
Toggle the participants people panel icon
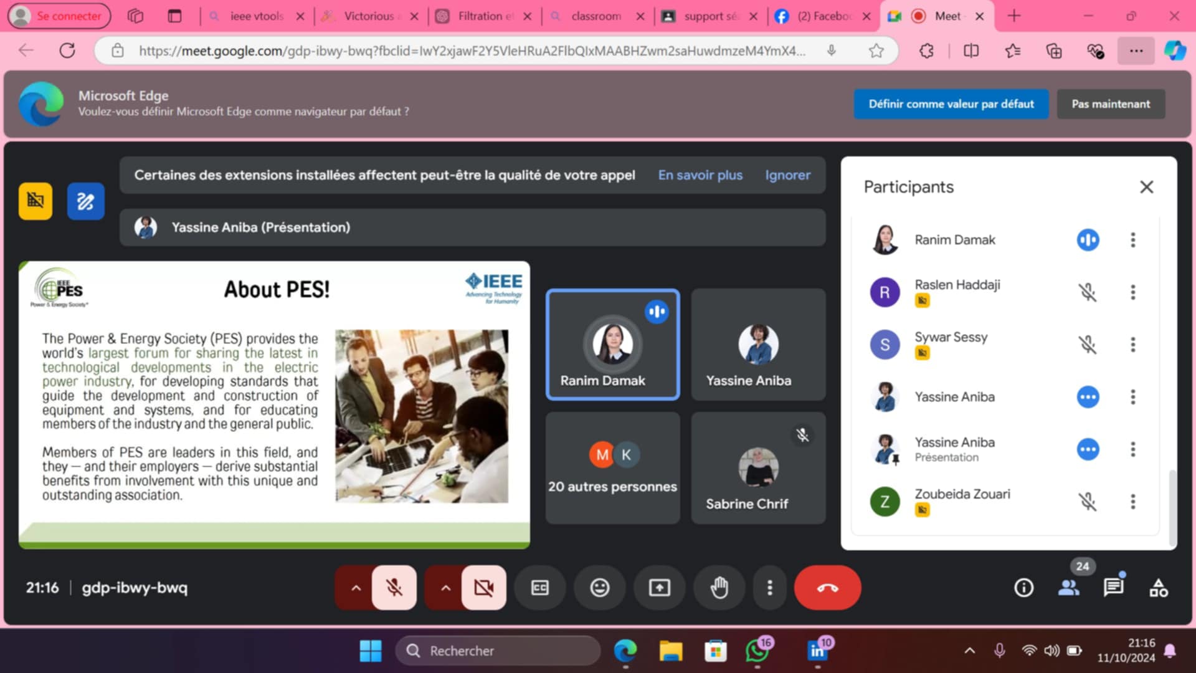point(1068,588)
